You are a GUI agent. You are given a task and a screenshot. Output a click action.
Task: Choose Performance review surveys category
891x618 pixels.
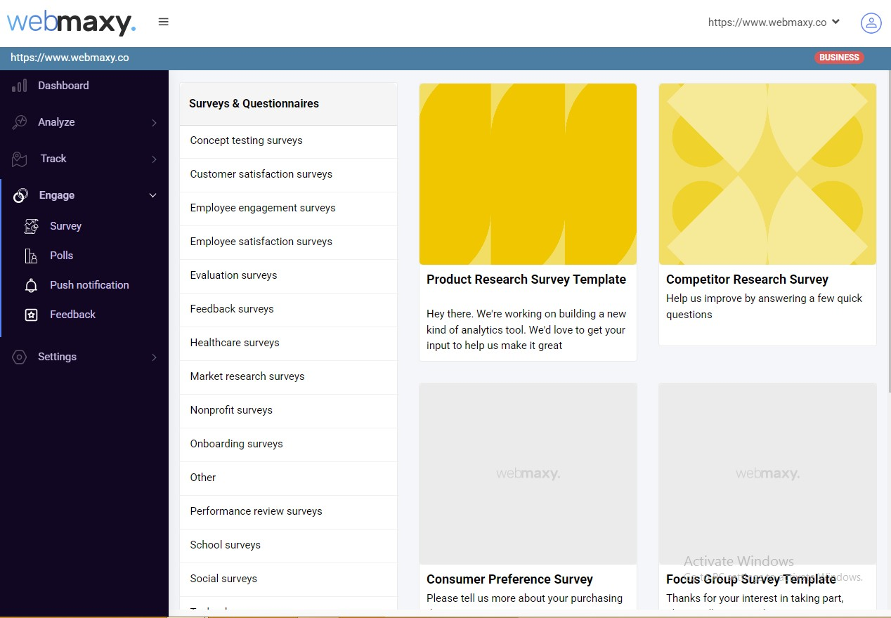click(x=288, y=512)
